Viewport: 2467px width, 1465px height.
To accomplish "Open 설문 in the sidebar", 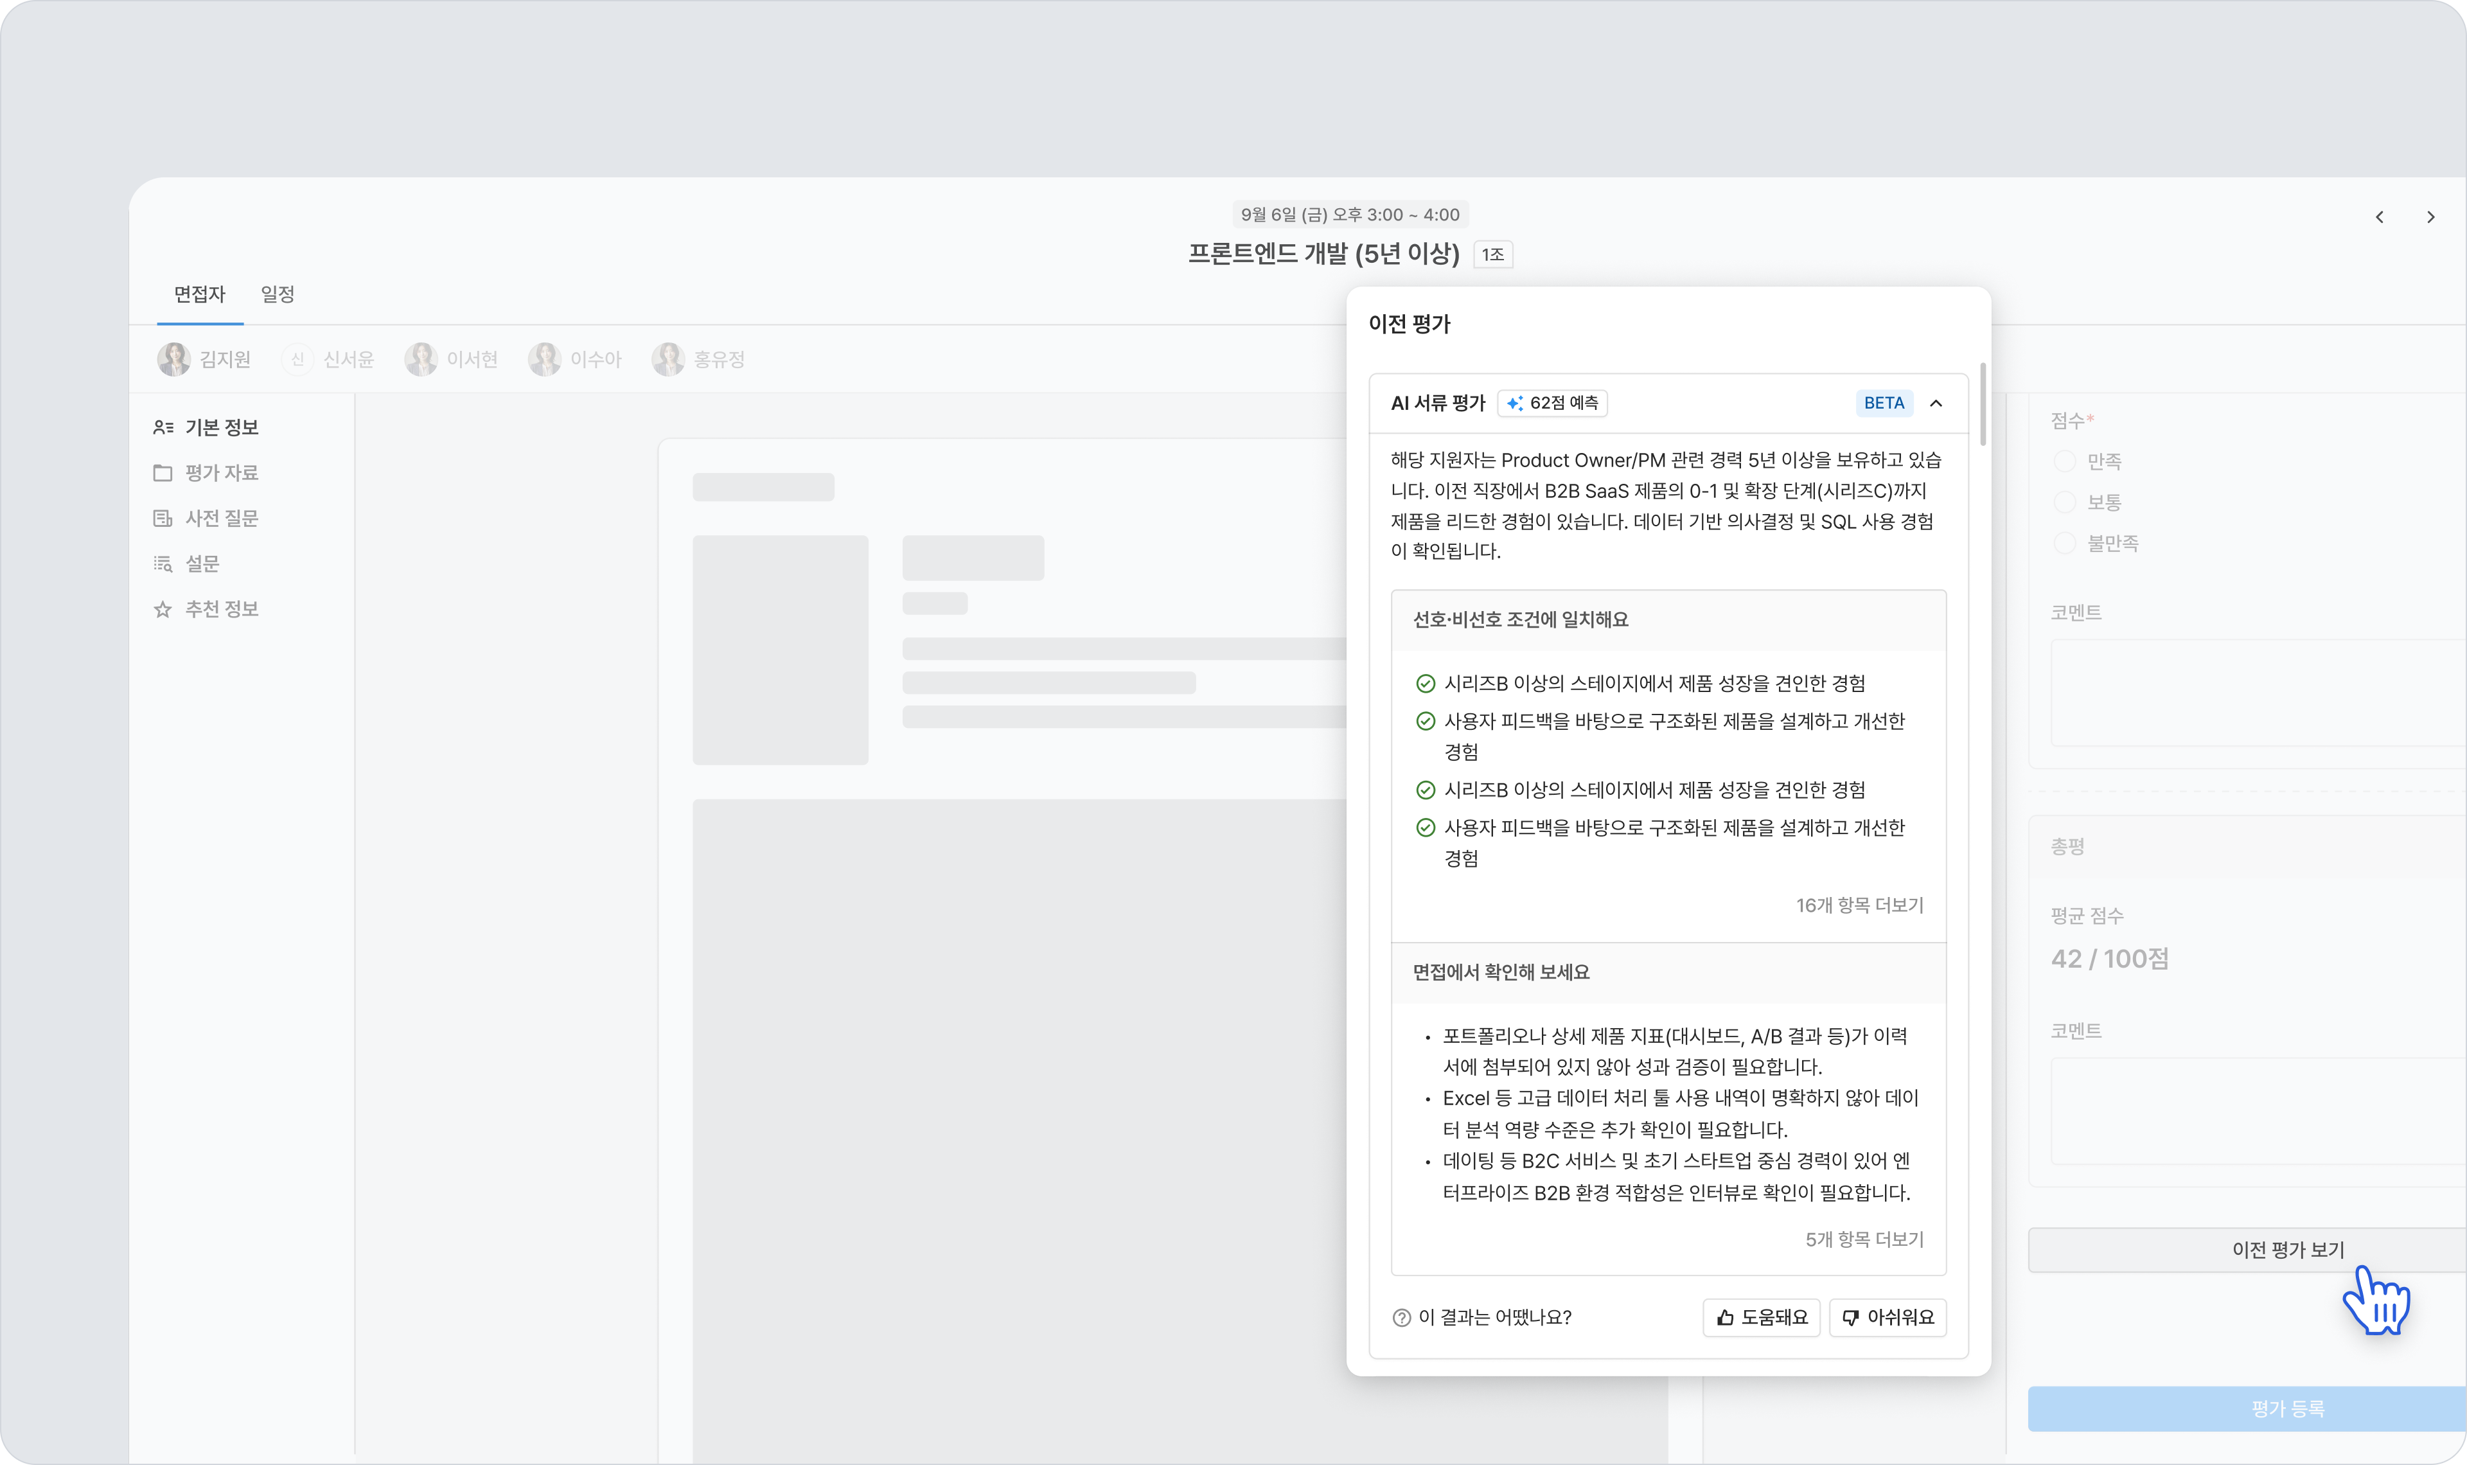I will point(186,564).
